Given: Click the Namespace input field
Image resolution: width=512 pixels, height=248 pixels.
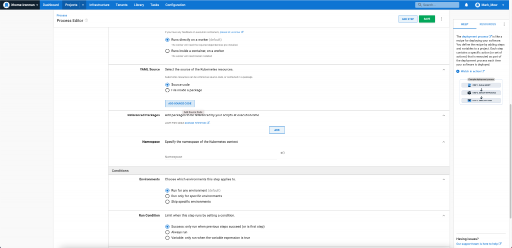Looking at the screenshot, I should (x=220, y=157).
